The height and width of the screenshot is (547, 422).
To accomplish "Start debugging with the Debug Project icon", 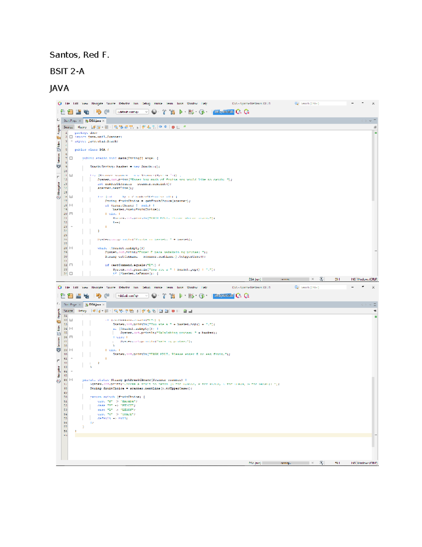I will pos(191,112).
